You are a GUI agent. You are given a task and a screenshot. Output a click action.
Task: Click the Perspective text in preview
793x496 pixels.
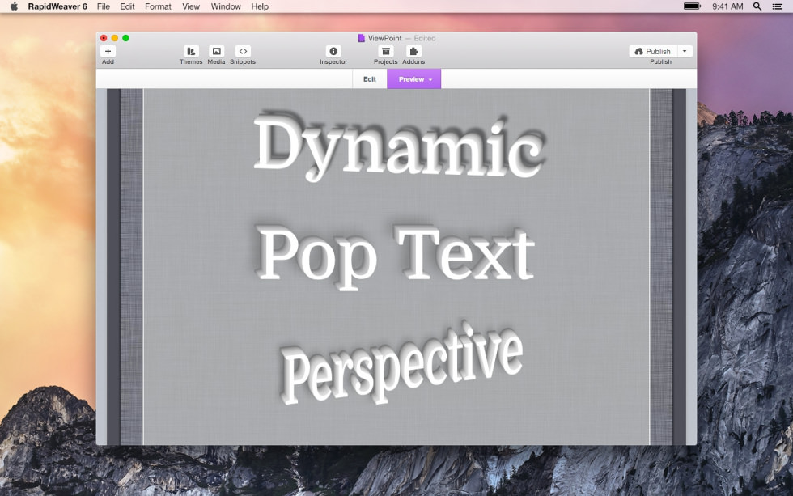(x=403, y=362)
